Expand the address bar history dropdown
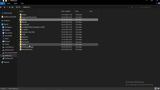The width and height of the screenshot is (160, 90). tap(128, 7)
